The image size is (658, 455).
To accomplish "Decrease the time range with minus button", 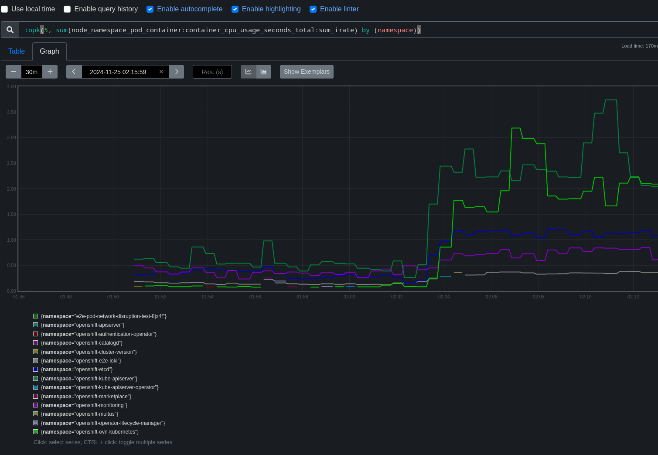I will (14, 72).
